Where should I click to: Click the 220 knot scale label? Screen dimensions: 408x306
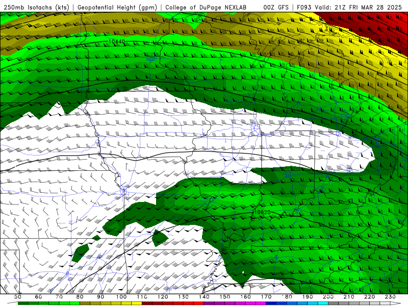point(369,297)
